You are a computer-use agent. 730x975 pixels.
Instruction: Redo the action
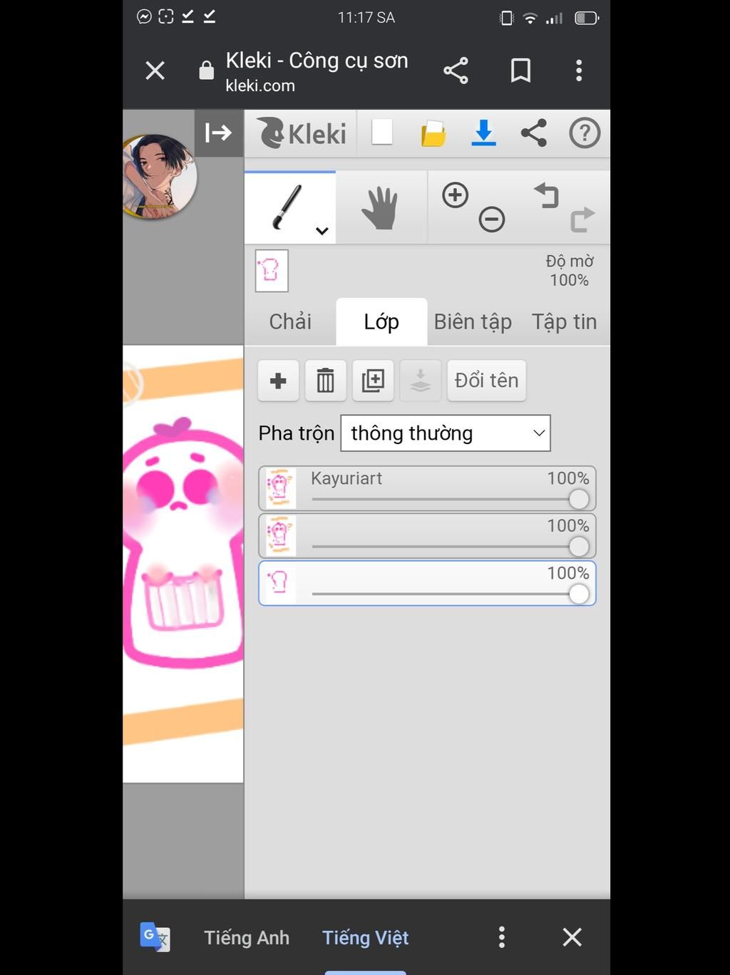pyautogui.click(x=582, y=219)
